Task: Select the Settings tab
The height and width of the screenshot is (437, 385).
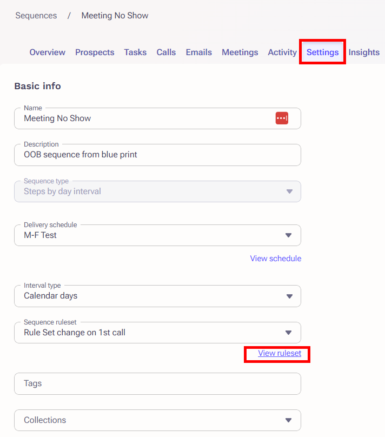Action: (x=322, y=52)
